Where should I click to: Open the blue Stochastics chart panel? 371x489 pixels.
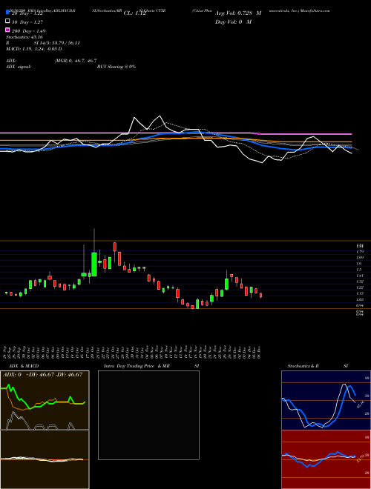point(326,400)
